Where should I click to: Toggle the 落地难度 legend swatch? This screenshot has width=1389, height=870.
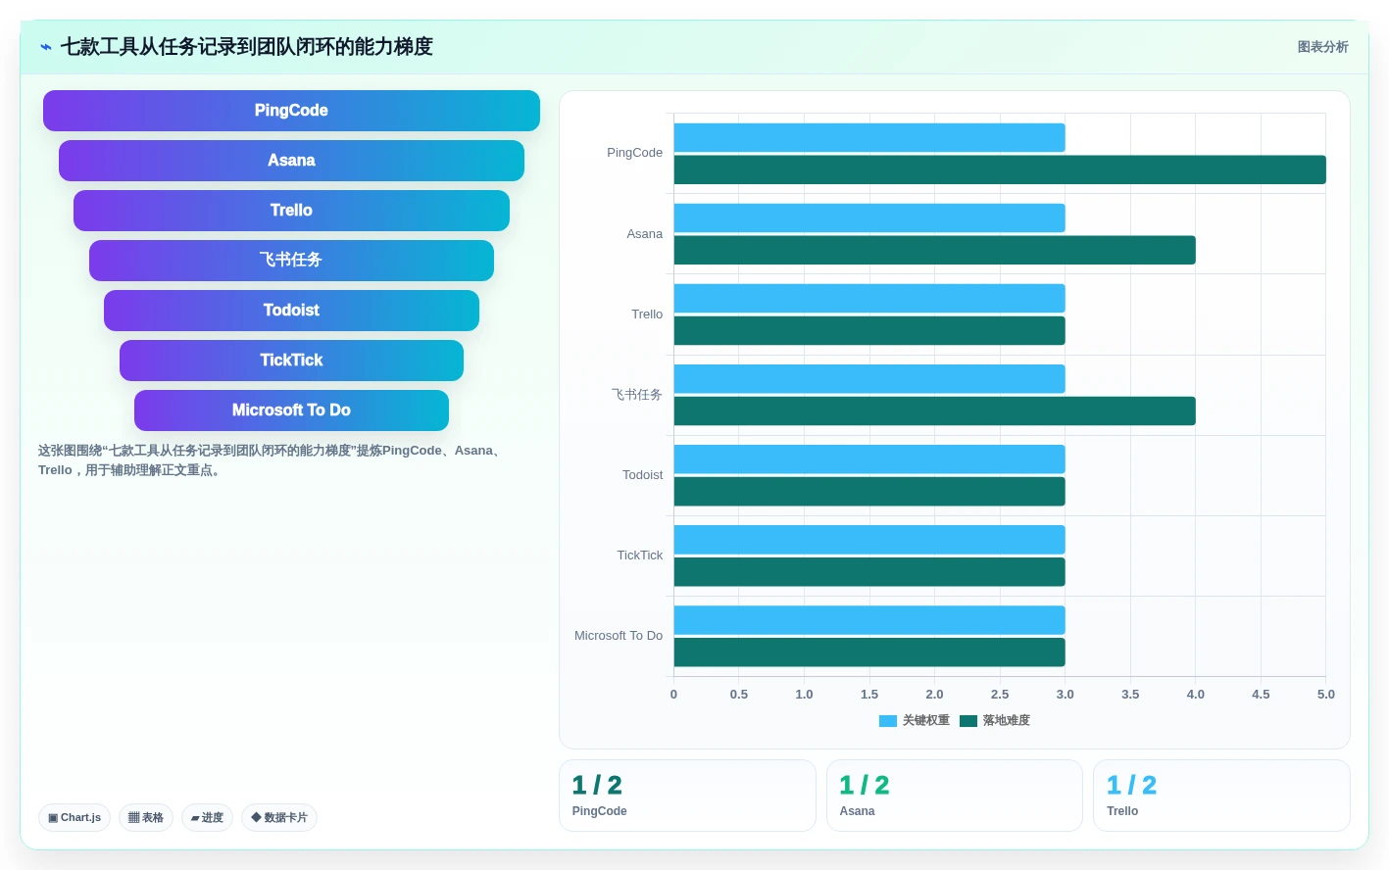click(968, 721)
